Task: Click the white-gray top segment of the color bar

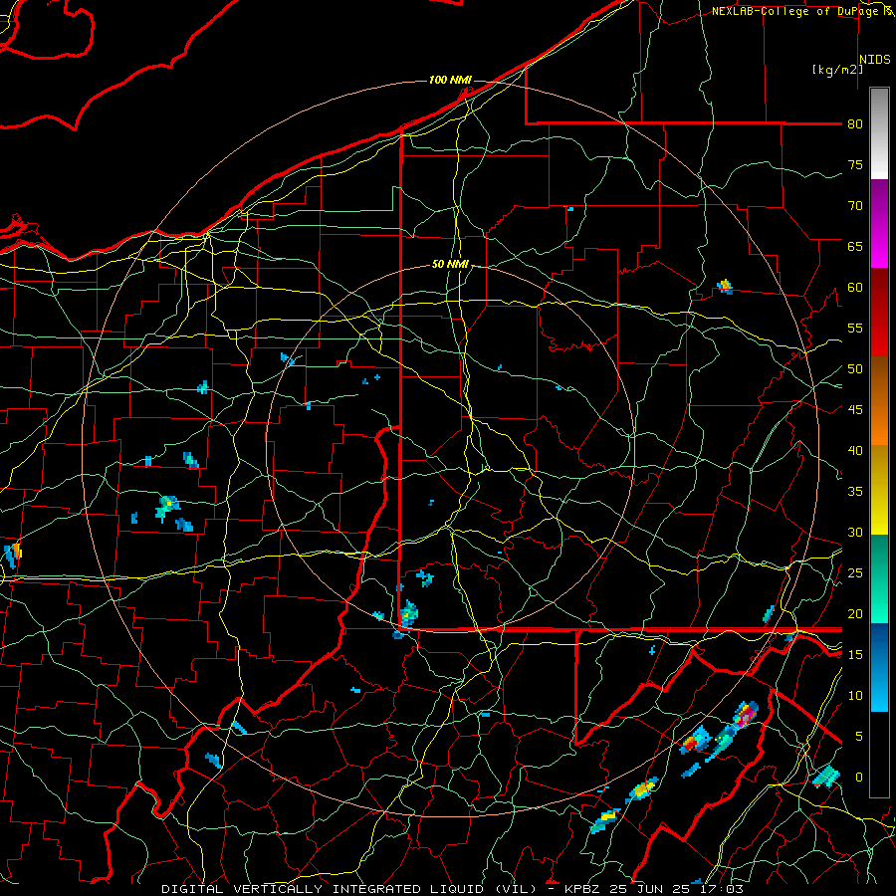Action: coord(879,134)
